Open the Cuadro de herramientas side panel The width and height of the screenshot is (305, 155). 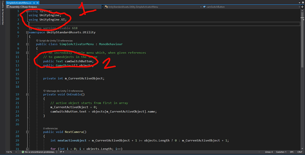click(3, 13)
